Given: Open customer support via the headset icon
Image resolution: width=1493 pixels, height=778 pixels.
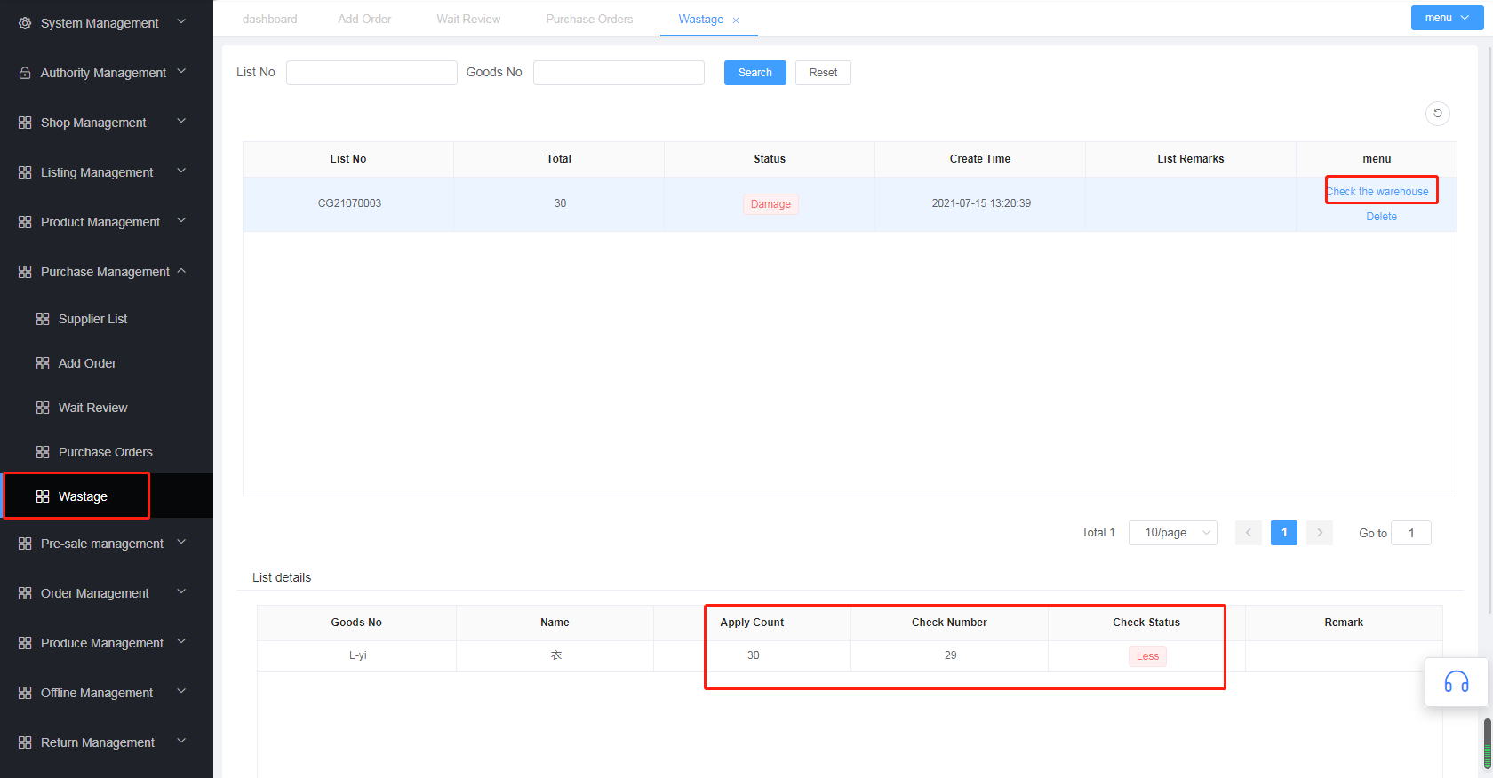Looking at the screenshot, I should coord(1457,682).
